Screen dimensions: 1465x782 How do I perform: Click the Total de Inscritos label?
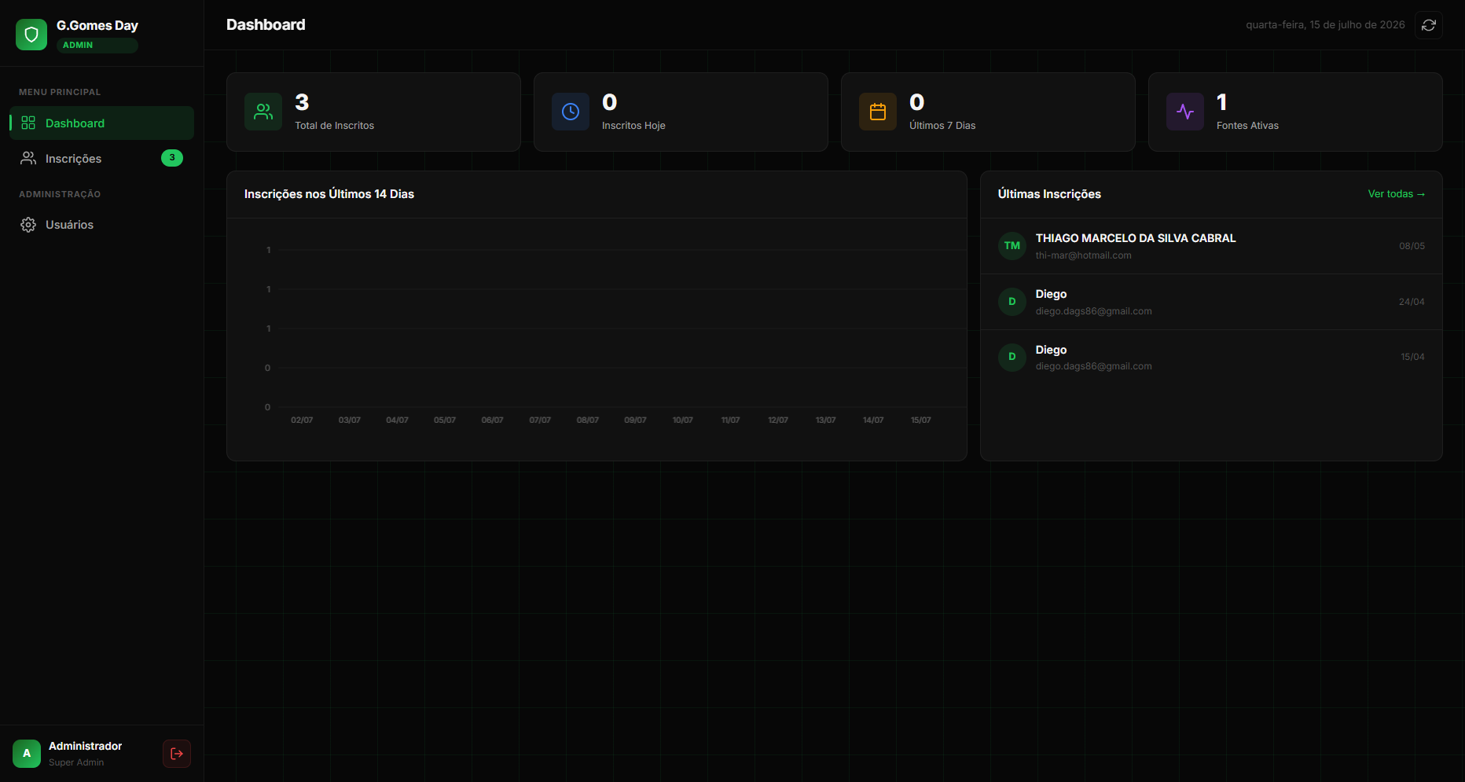coord(334,126)
